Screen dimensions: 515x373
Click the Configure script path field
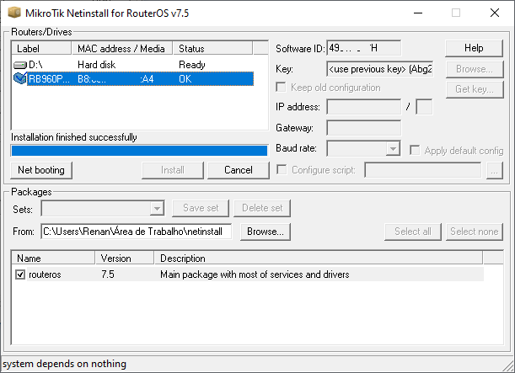point(423,170)
